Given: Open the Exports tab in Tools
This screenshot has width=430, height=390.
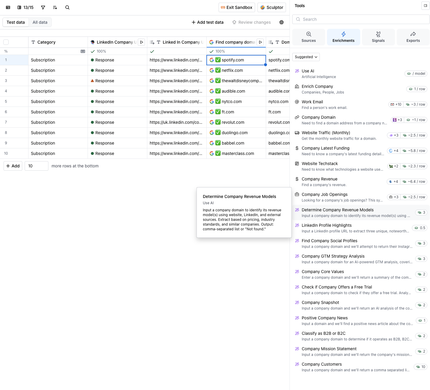Looking at the screenshot, I should (413, 37).
